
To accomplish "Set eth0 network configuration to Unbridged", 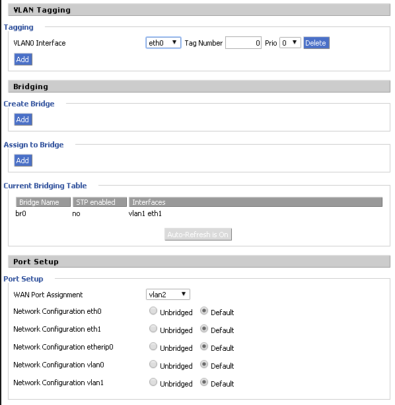I will point(153,311).
